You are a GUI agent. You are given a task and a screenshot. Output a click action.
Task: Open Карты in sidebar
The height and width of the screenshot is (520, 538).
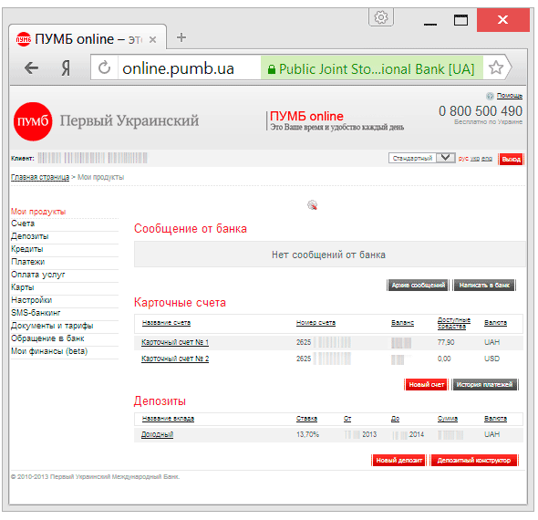[22, 287]
